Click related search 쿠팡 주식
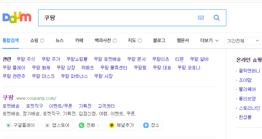Image resolution: width=262 pixels, height=139 pixels. [x=26, y=59]
